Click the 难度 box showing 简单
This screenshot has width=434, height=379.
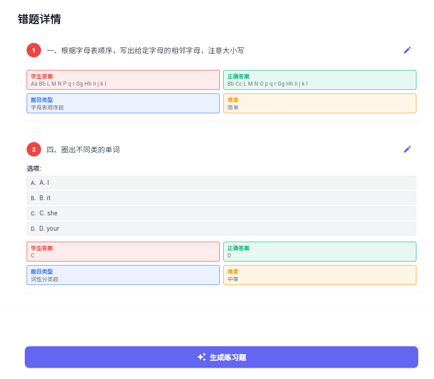tap(319, 103)
